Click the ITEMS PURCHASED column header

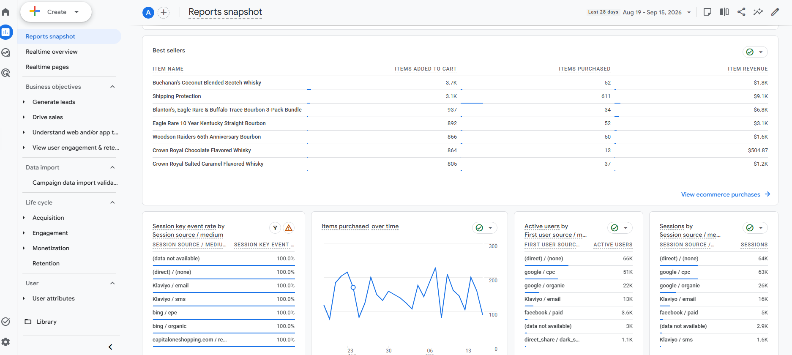[x=584, y=69]
